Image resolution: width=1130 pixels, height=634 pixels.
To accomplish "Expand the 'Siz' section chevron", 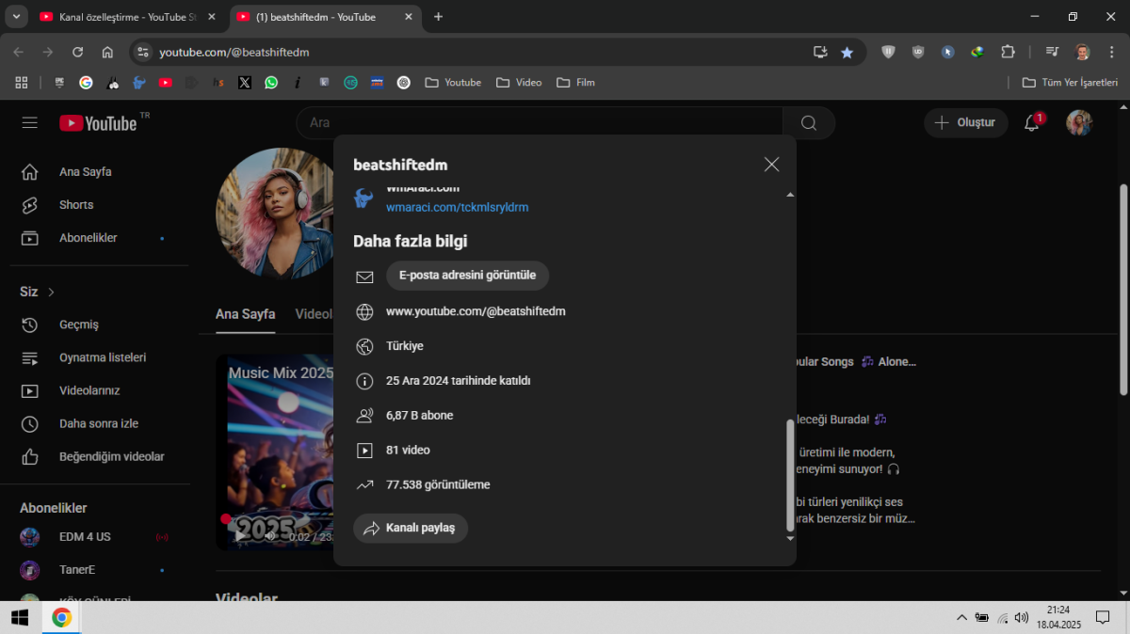I will tap(52, 292).
